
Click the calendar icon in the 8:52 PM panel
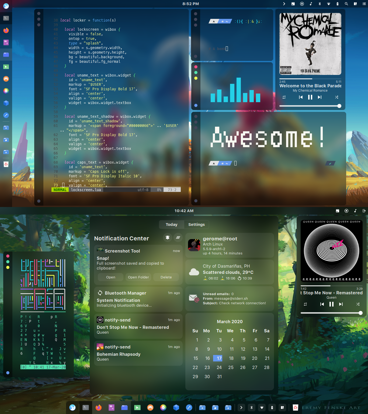293,4
